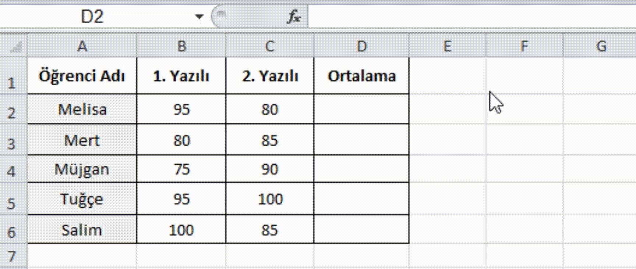Screen dimensions: 636x269
Task: Click Mert's 2. Yazılı score 85
Action: tap(270, 140)
